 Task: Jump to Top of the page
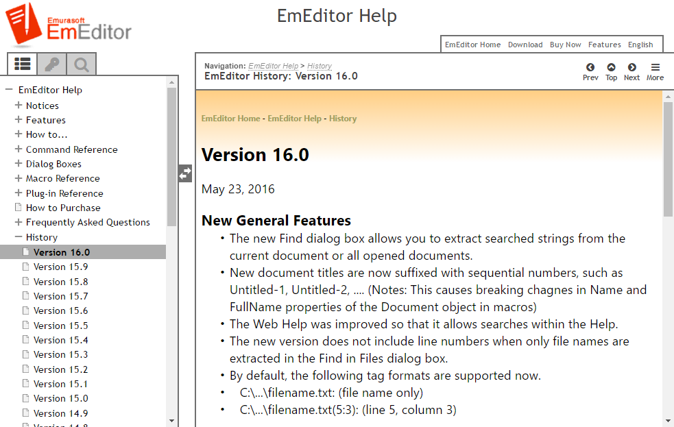coord(611,71)
